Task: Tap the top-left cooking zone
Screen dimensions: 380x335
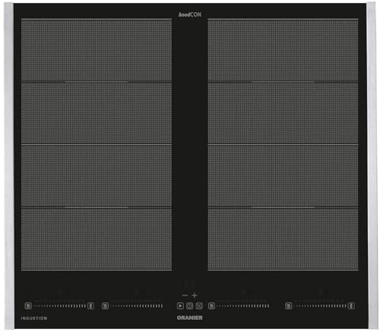Action: click(x=97, y=50)
